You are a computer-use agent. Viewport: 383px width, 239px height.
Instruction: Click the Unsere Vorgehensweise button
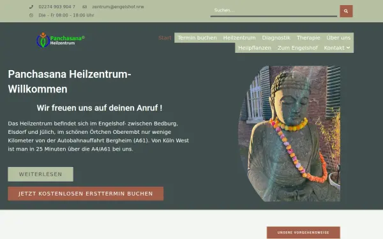point(303,233)
